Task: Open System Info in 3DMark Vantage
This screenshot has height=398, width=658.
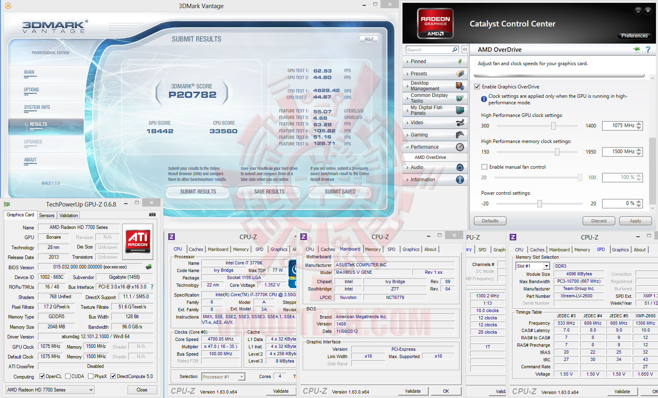Action: tap(37, 108)
